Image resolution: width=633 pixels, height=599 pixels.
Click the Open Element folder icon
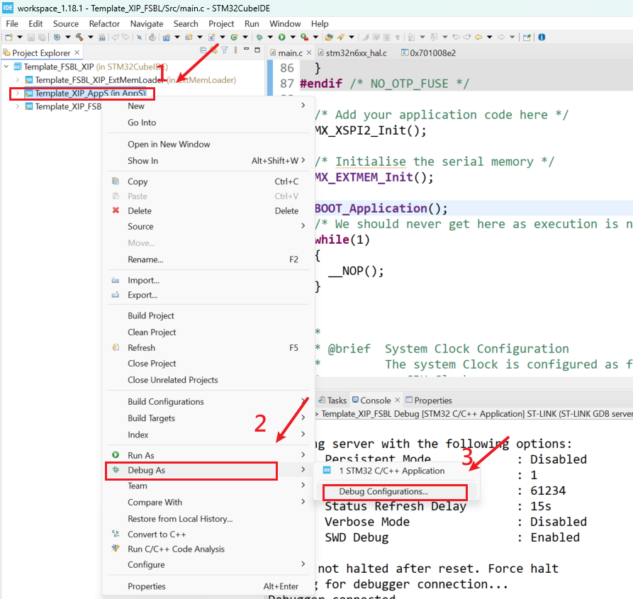coord(329,37)
